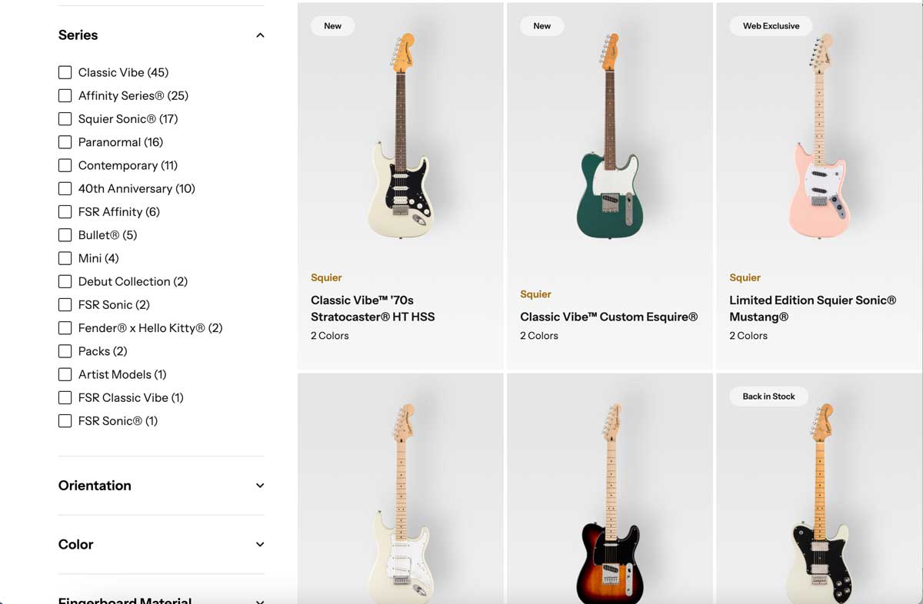Click 2 Colors under the Mustang listing
Image resolution: width=923 pixels, height=604 pixels.
click(x=748, y=335)
